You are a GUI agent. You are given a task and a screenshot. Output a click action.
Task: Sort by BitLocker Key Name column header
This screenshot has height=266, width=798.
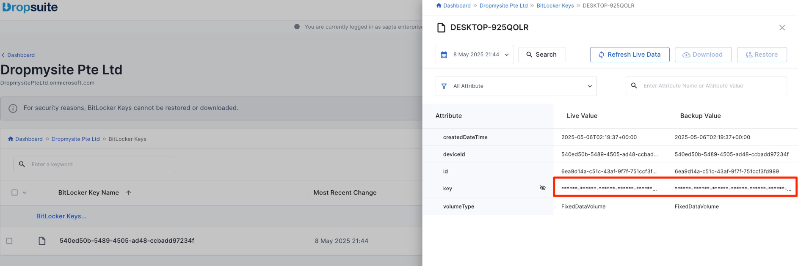(88, 192)
